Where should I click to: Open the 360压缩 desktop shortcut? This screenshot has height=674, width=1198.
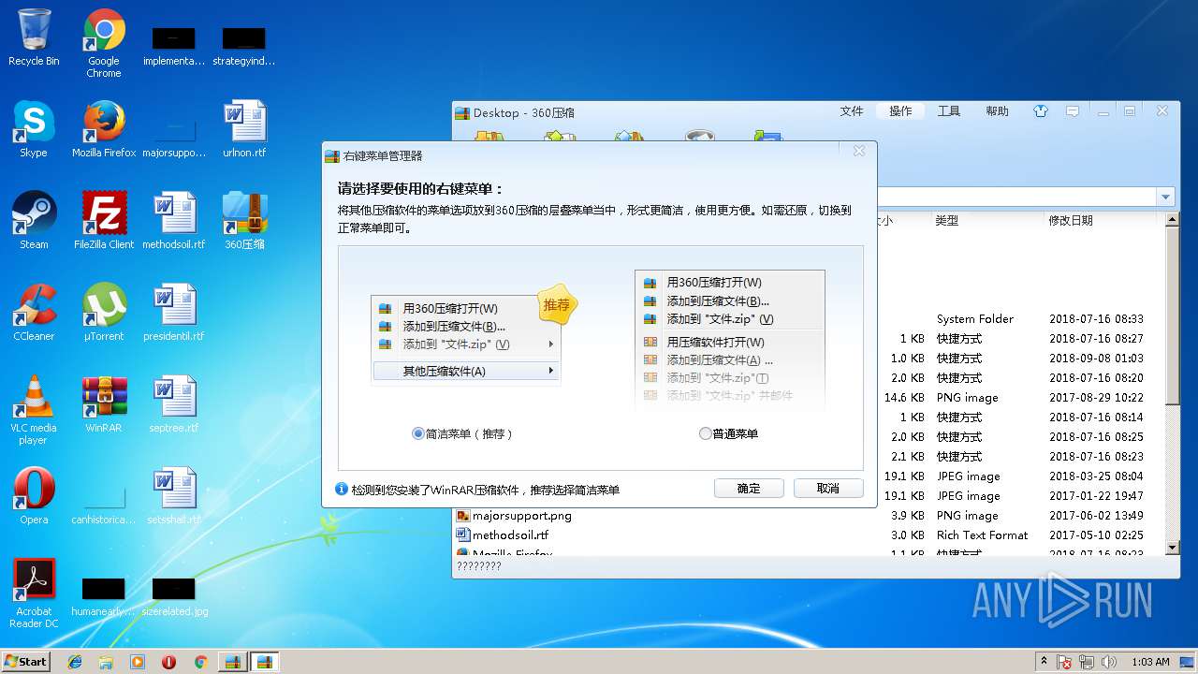coord(244,221)
